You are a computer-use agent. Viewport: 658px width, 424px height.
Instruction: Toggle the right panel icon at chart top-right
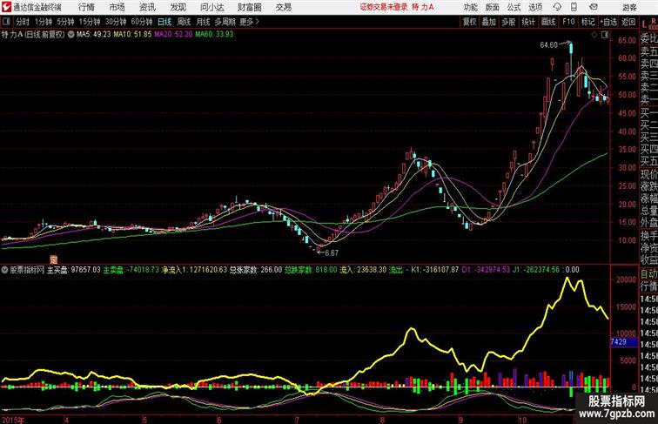[605, 35]
